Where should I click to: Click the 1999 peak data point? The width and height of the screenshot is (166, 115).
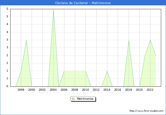[x=26, y=40]
